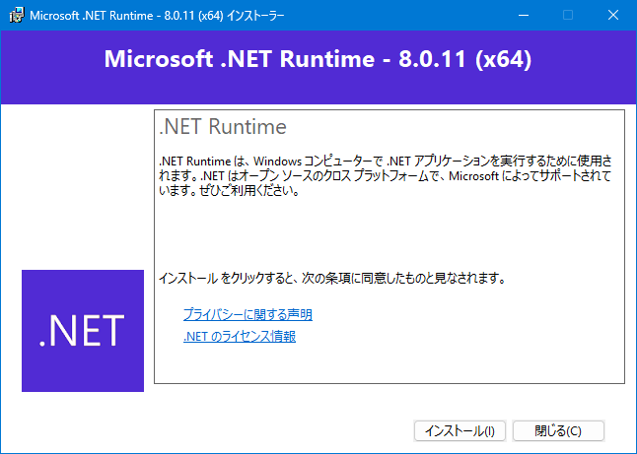Click the installer icon in the title bar
The image size is (637, 454).
[16, 16]
